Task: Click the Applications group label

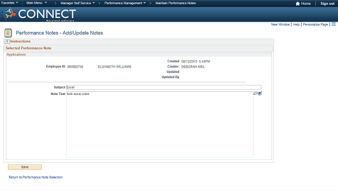Action: click(x=16, y=54)
